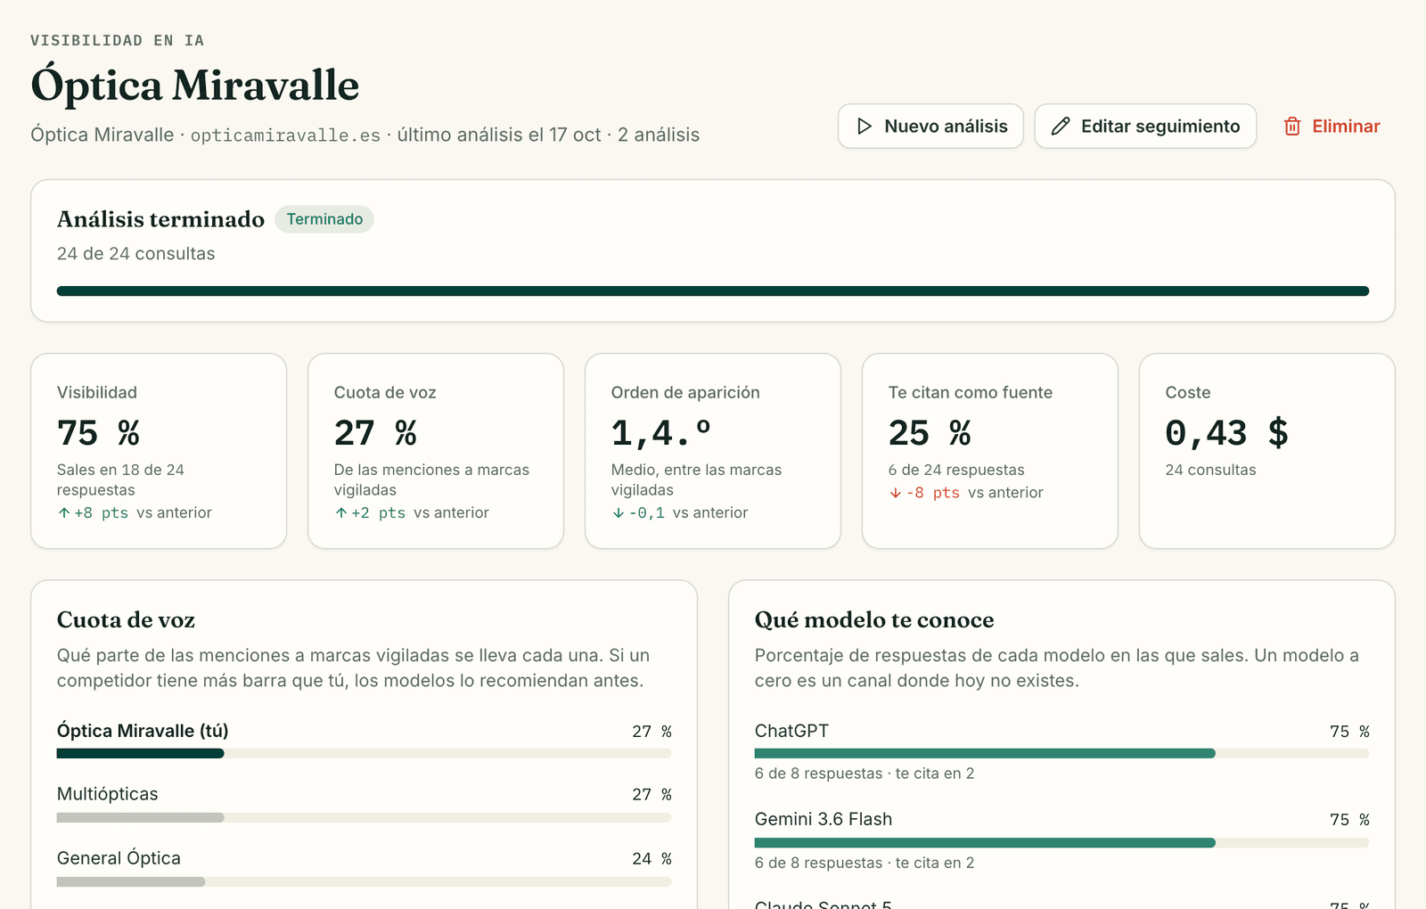Click the General Óptica competitor name
This screenshot has height=909, width=1426.
pyautogui.click(x=119, y=858)
